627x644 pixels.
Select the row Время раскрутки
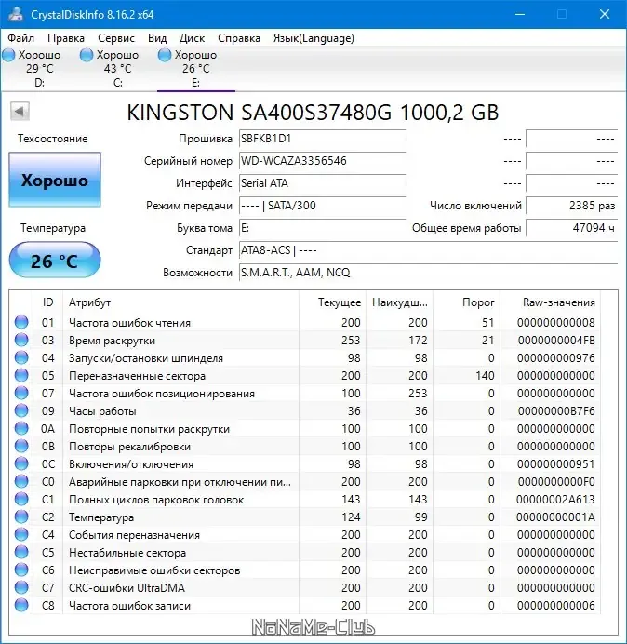pos(305,340)
